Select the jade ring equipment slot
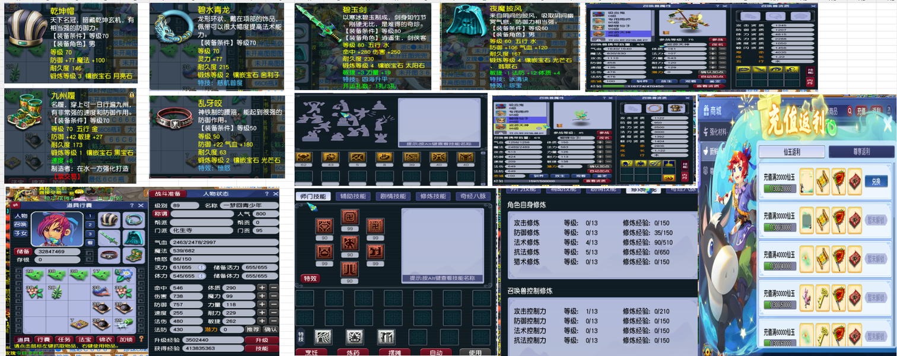 [133, 220]
